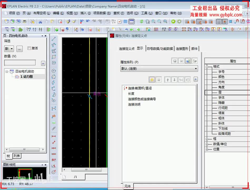Click the page tree horizontal scrollbar
This screenshot has height=190, width=250.
(24, 149)
